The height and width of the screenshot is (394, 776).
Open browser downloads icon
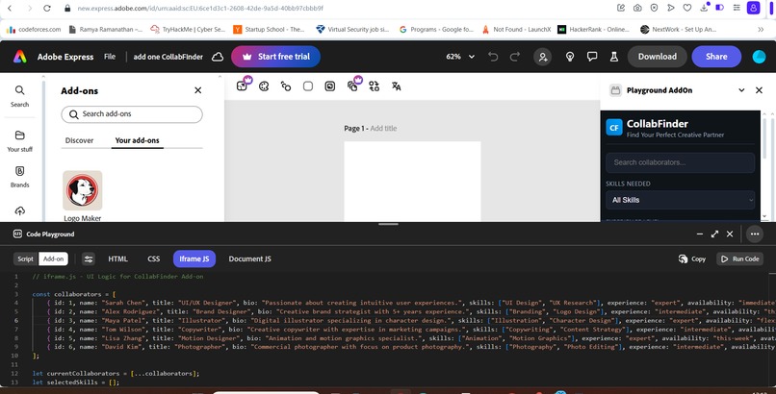tap(704, 8)
